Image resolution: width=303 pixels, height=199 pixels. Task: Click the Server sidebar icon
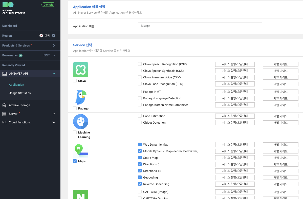[x=4, y=114]
